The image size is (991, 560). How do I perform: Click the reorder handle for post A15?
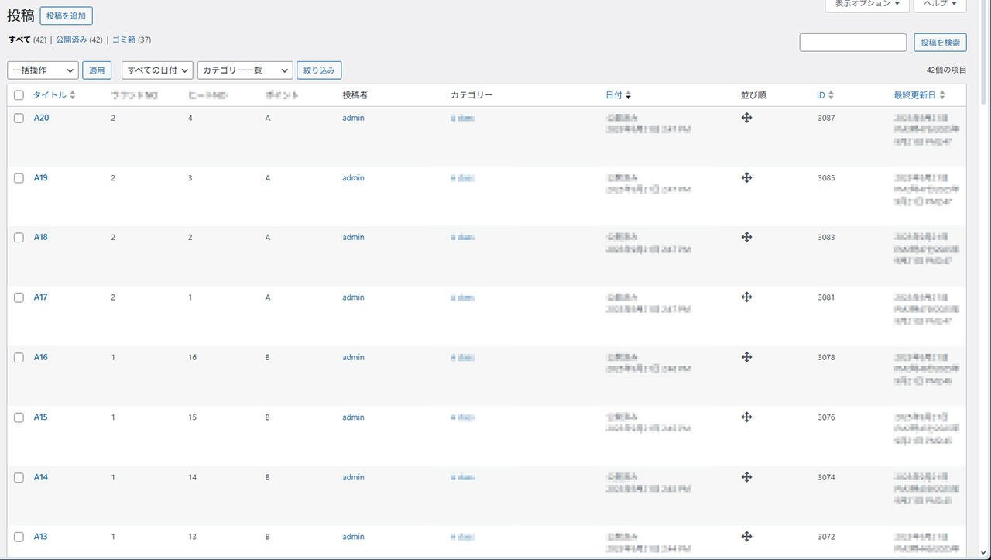[x=746, y=417]
